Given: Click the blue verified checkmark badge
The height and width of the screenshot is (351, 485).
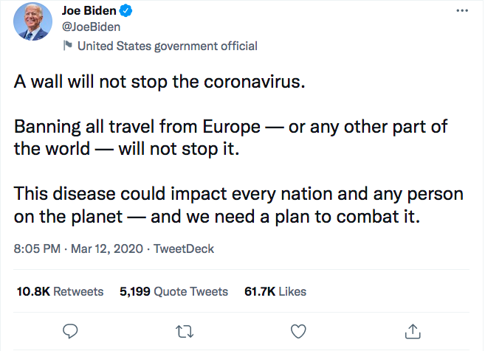Looking at the screenshot, I should 128,12.
